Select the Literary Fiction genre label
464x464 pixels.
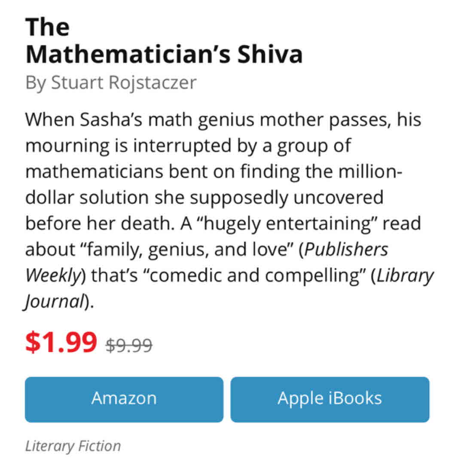(73, 446)
